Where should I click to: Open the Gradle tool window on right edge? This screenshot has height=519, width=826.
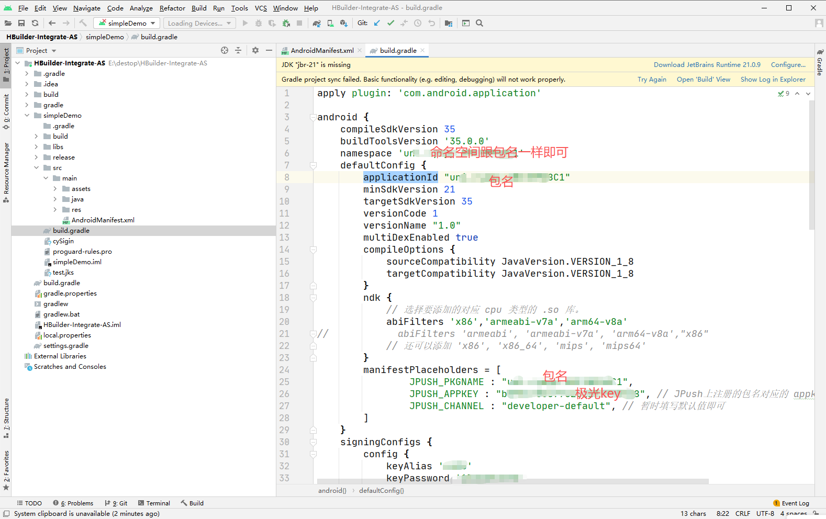tap(820, 62)
